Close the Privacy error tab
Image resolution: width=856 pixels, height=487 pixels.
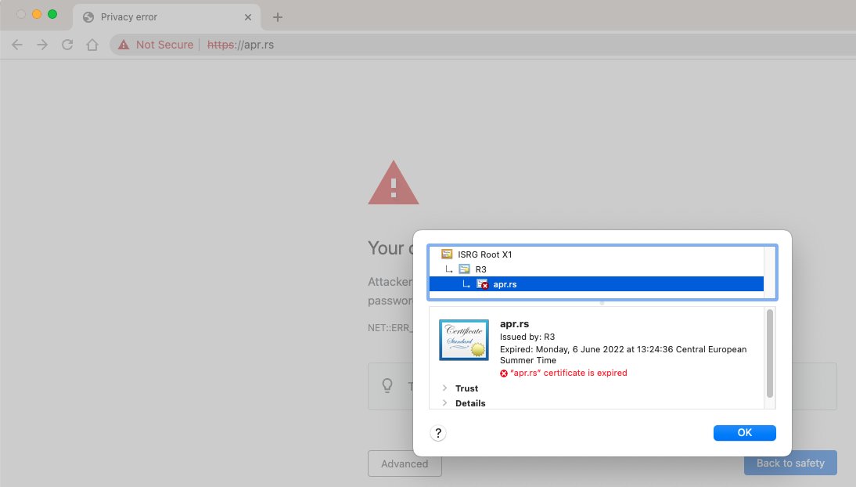(248, 17)
